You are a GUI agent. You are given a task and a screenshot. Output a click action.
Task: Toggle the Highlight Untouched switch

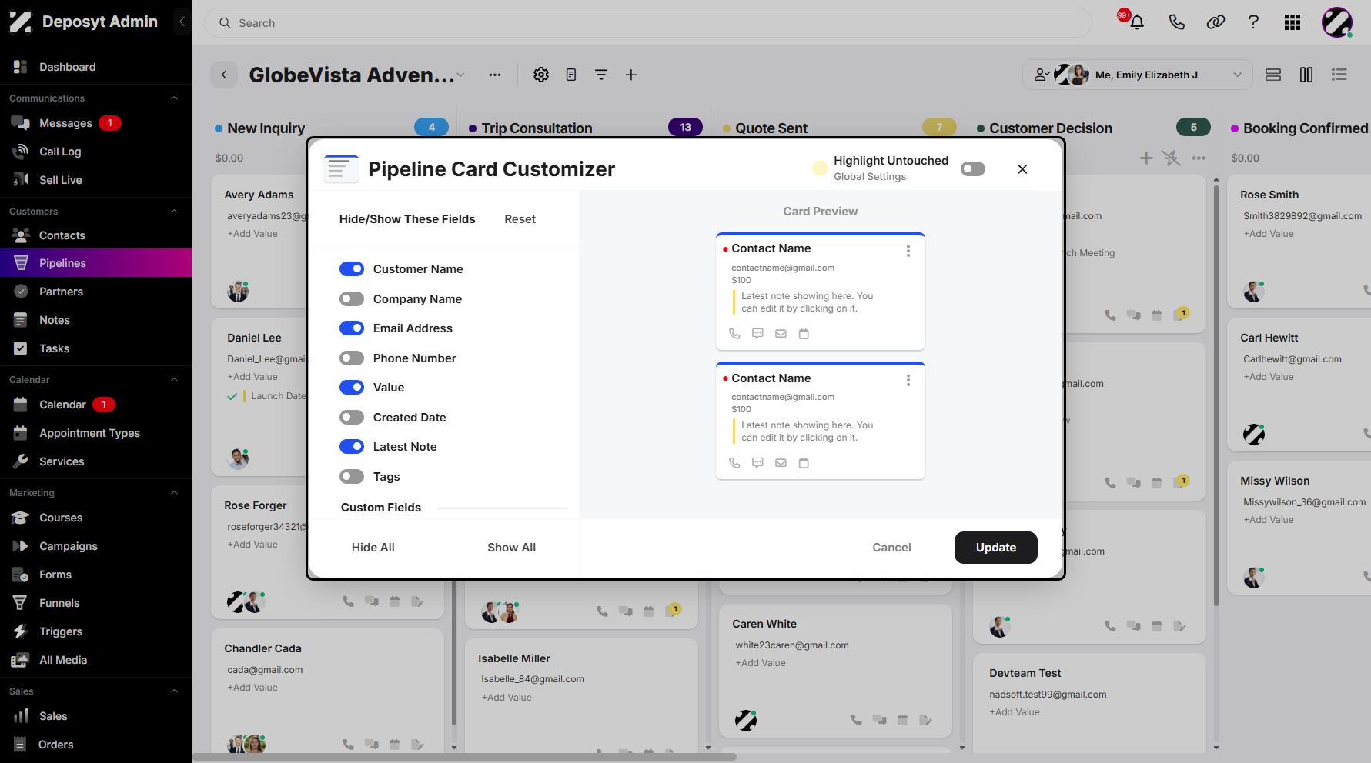973,168
